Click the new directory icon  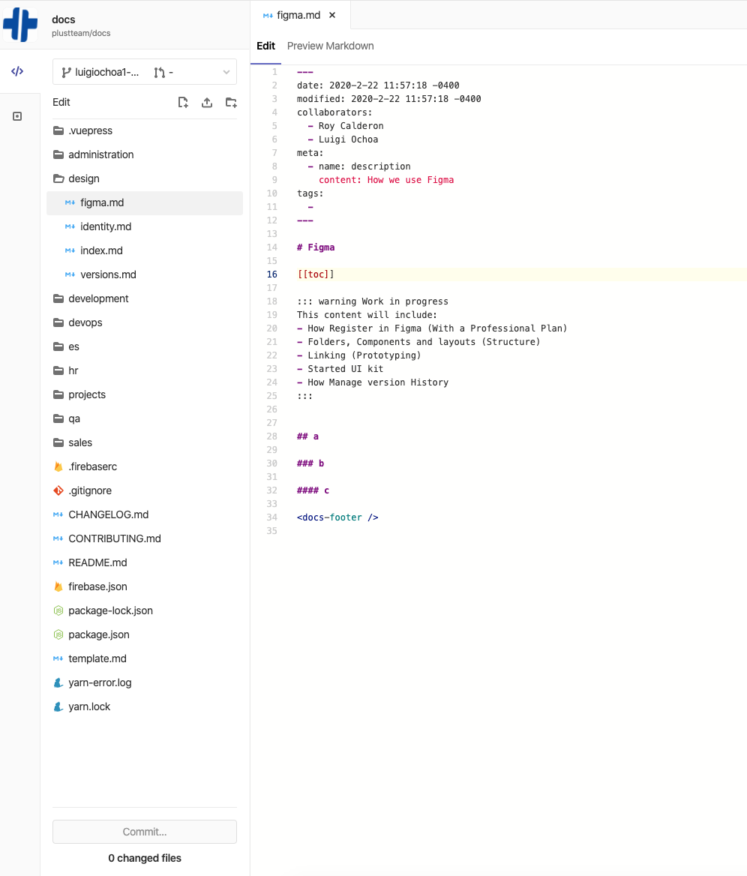pyautogui.click(x=231, y=103)
